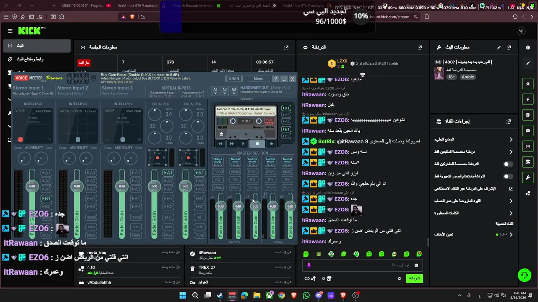The width and height of the screenshot is (538, 302).
Task: Open chat settings gear
Action: click(x=399, y=278)
